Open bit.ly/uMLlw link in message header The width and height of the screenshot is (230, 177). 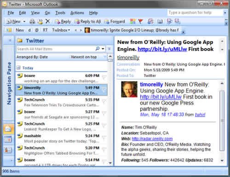click(x=162, y=49)
